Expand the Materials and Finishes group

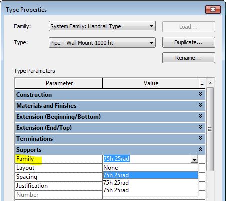[200, 105]
